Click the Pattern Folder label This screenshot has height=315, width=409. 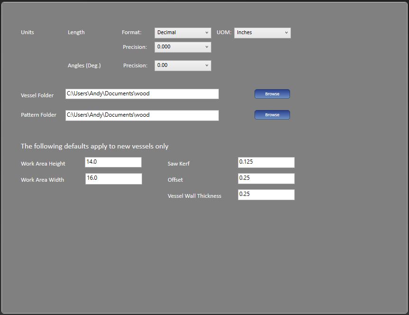tap(38, 115)
